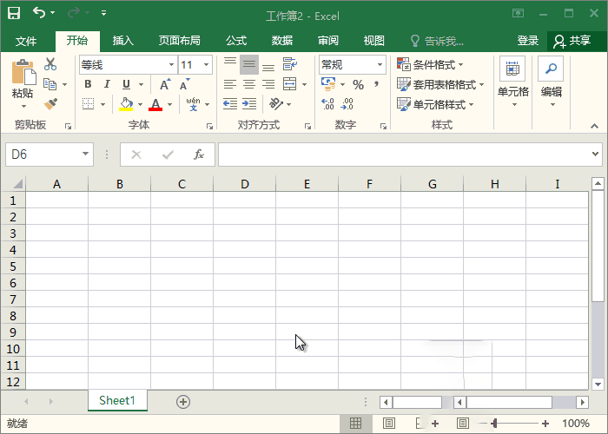Click the Insert Function fx icon
The image size is (608, 434).
point(199,155)
